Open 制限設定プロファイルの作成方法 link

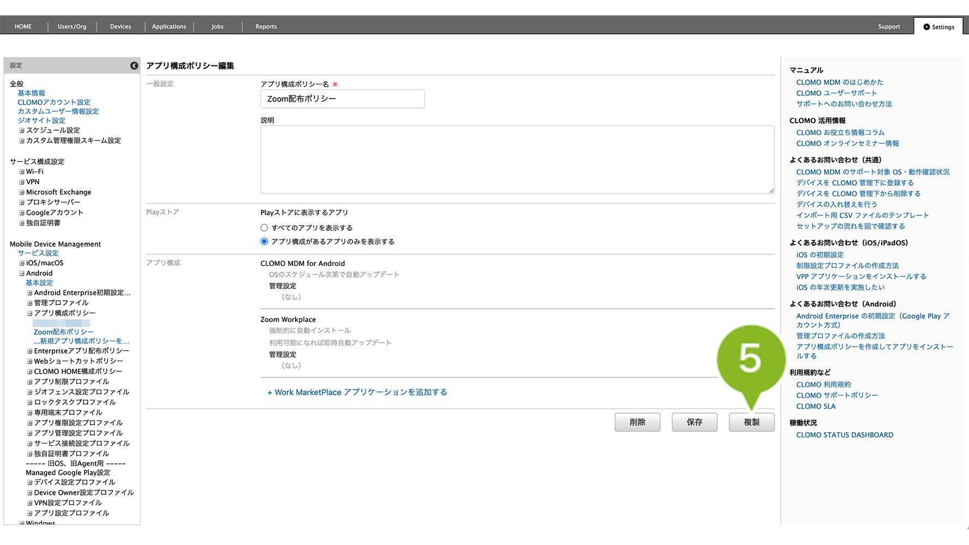pyautogui.click(x=847, y=265)
